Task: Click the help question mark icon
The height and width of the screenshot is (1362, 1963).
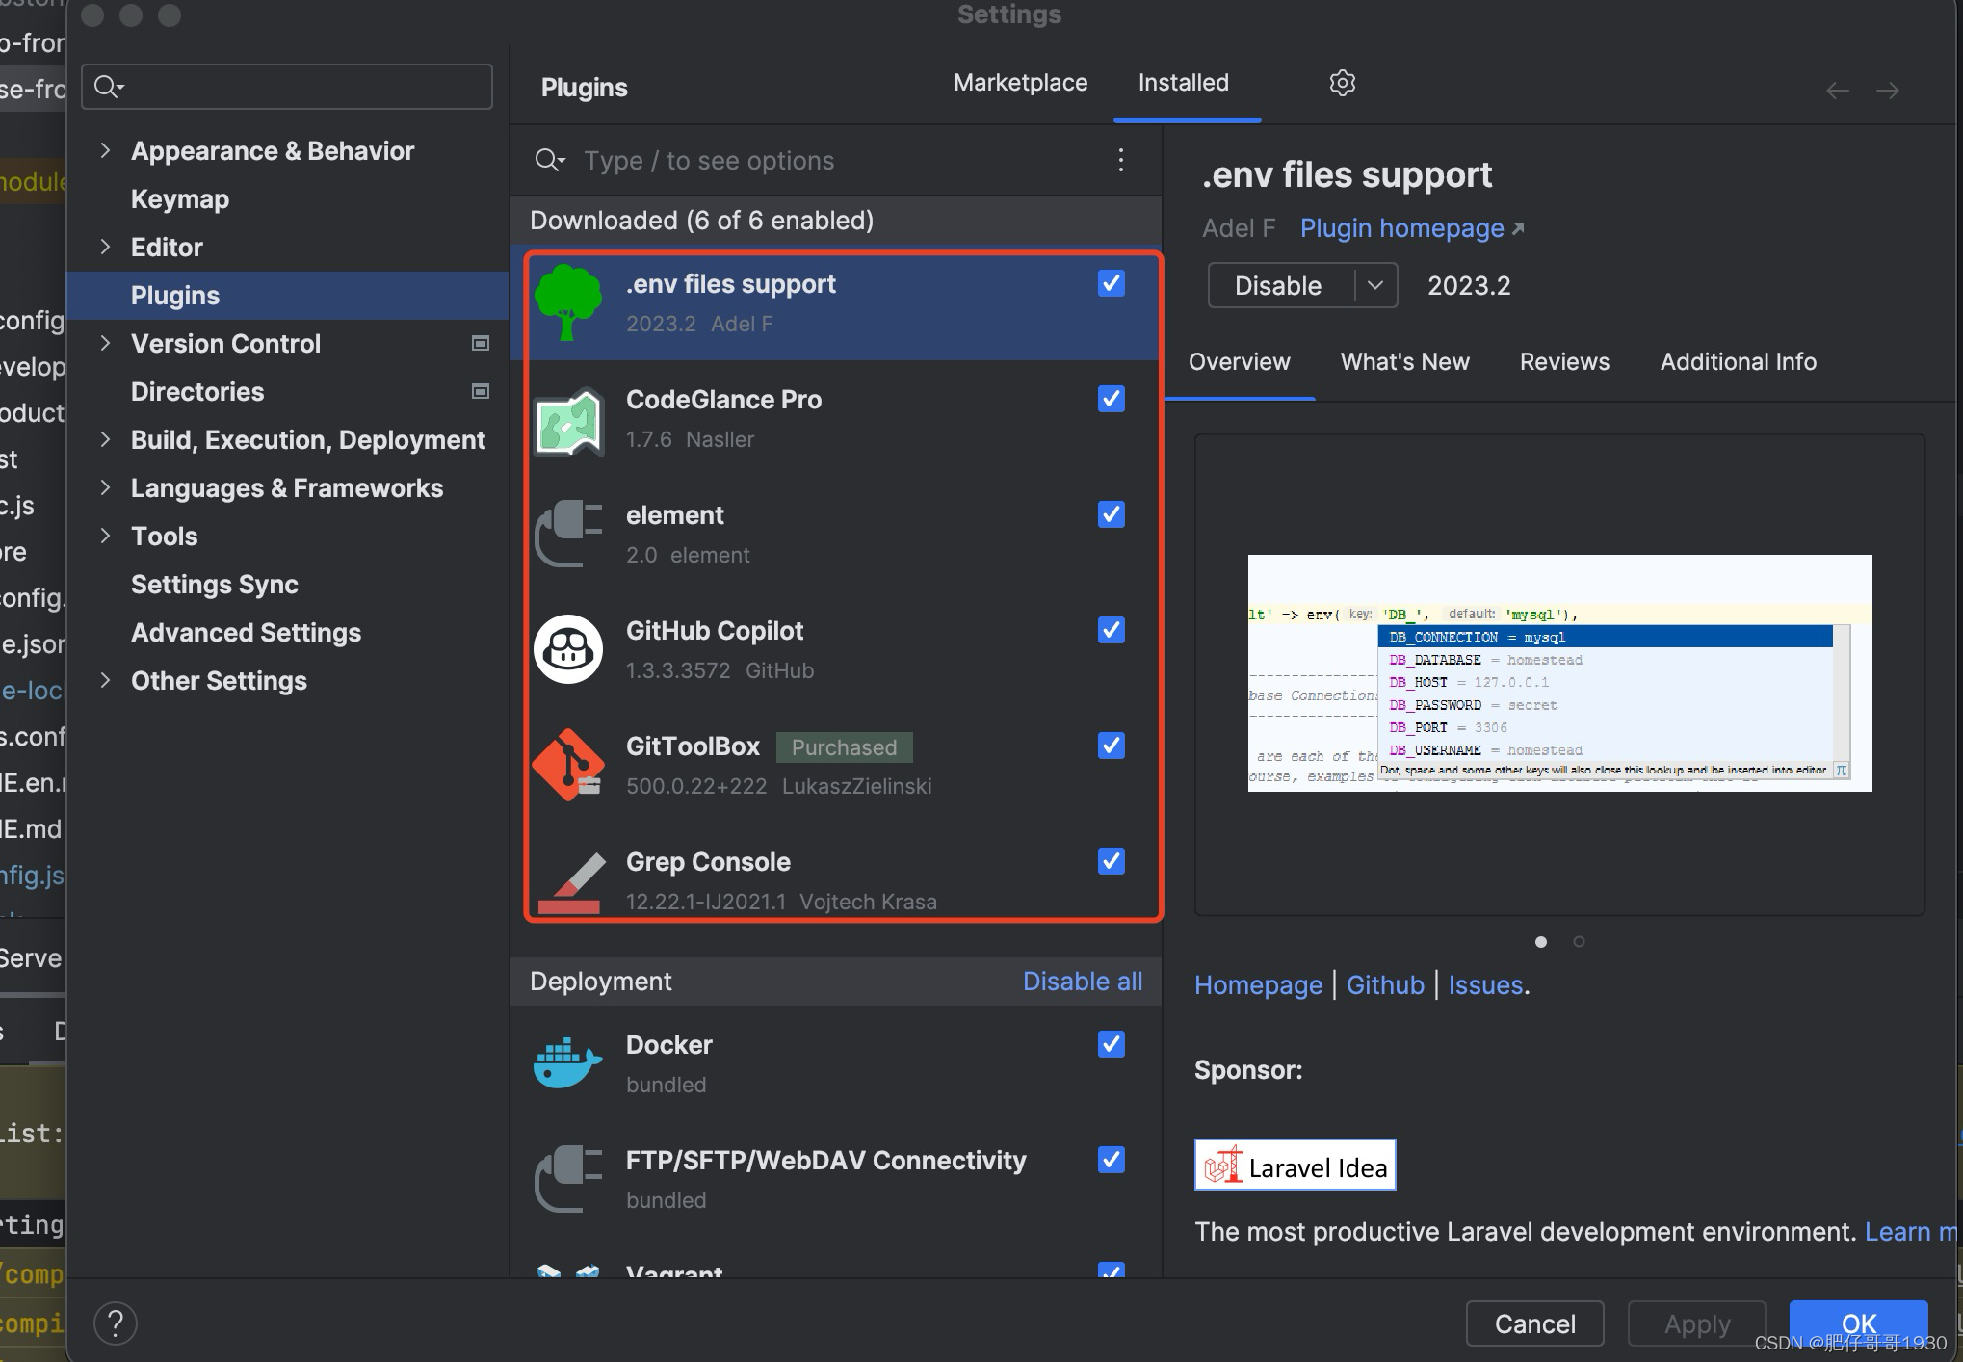Action: tap(116, 1323)
